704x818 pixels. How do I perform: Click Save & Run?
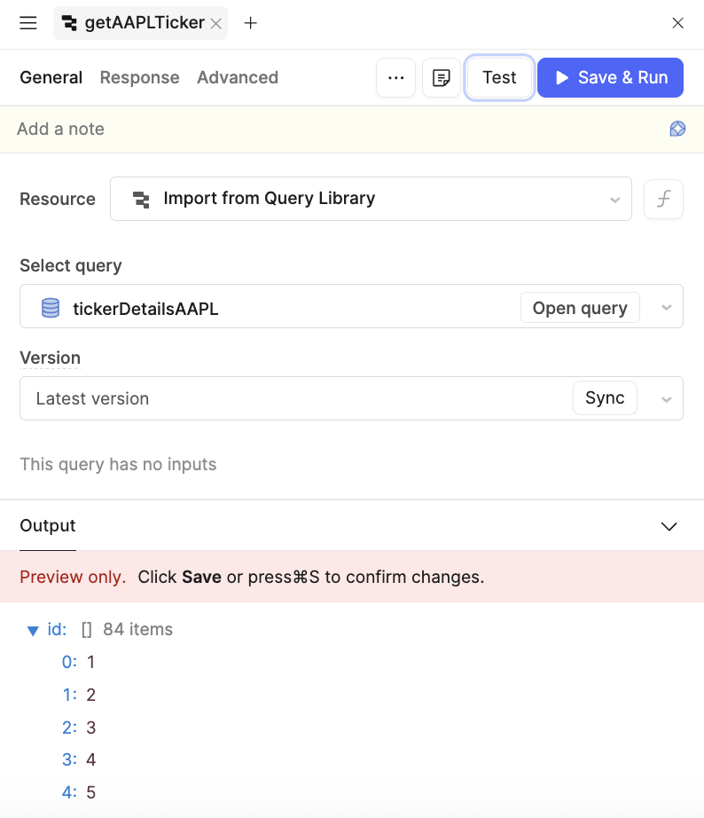click(610, 77)
